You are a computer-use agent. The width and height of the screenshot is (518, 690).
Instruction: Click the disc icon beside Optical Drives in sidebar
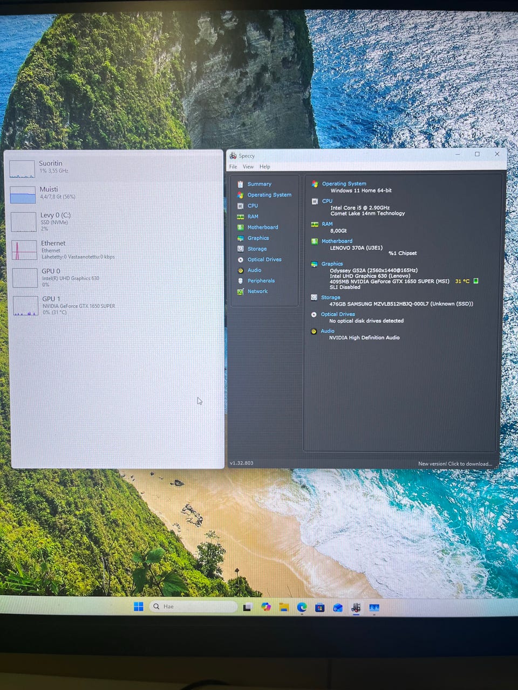click(x=241, y=259)
